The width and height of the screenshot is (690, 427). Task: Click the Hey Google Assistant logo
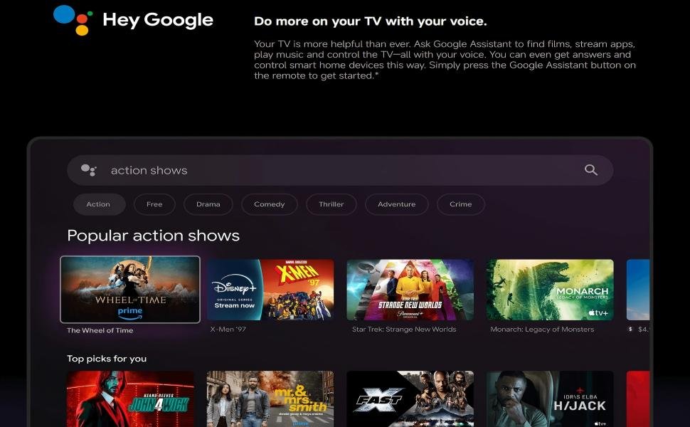pos(73,20)
